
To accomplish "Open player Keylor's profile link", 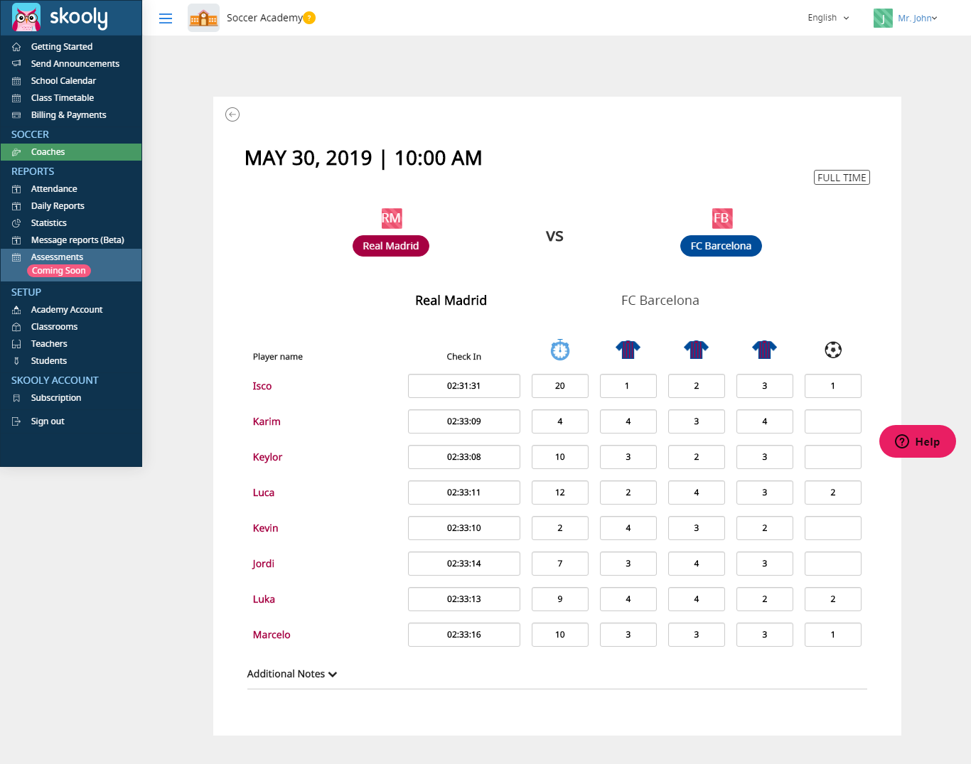I will coord(267,457).
